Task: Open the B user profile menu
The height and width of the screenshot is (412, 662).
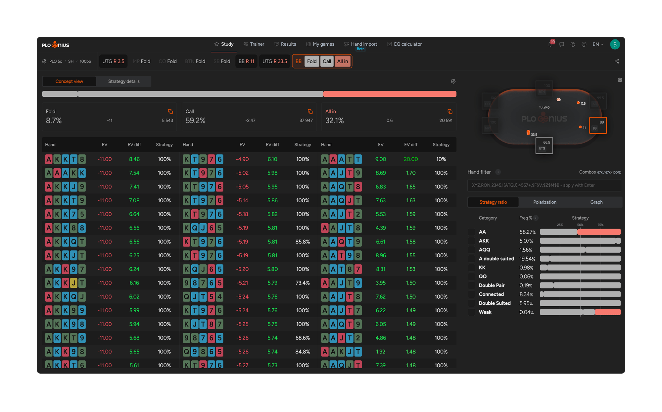Action: coord(615,44)
